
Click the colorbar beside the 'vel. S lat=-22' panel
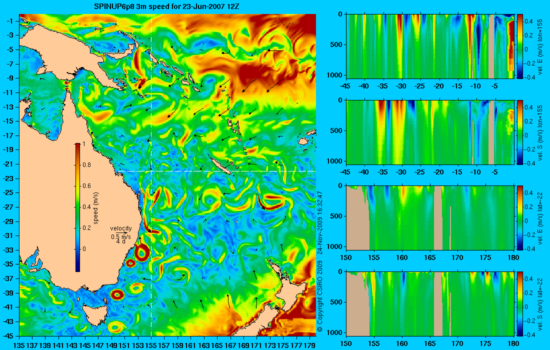click(x=520, y=303)
